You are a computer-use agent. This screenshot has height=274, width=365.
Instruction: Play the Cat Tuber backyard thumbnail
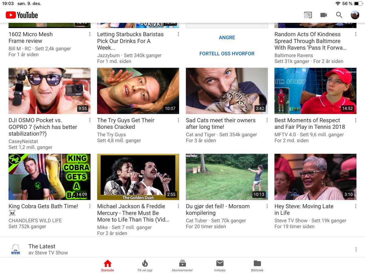227,177
